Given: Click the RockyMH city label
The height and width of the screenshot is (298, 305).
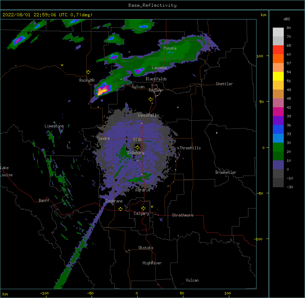Looking at the screenshot, I should [x=87, y=80].
